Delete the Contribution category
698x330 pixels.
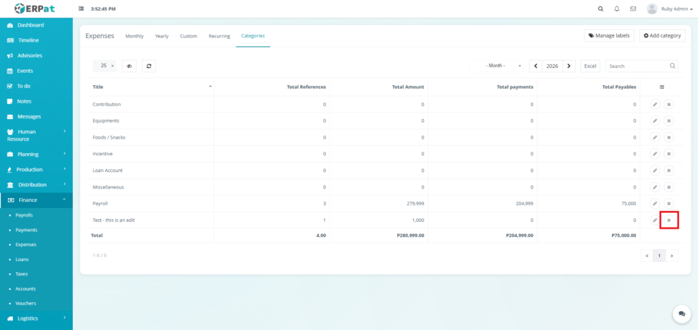(x=669, y=104)
